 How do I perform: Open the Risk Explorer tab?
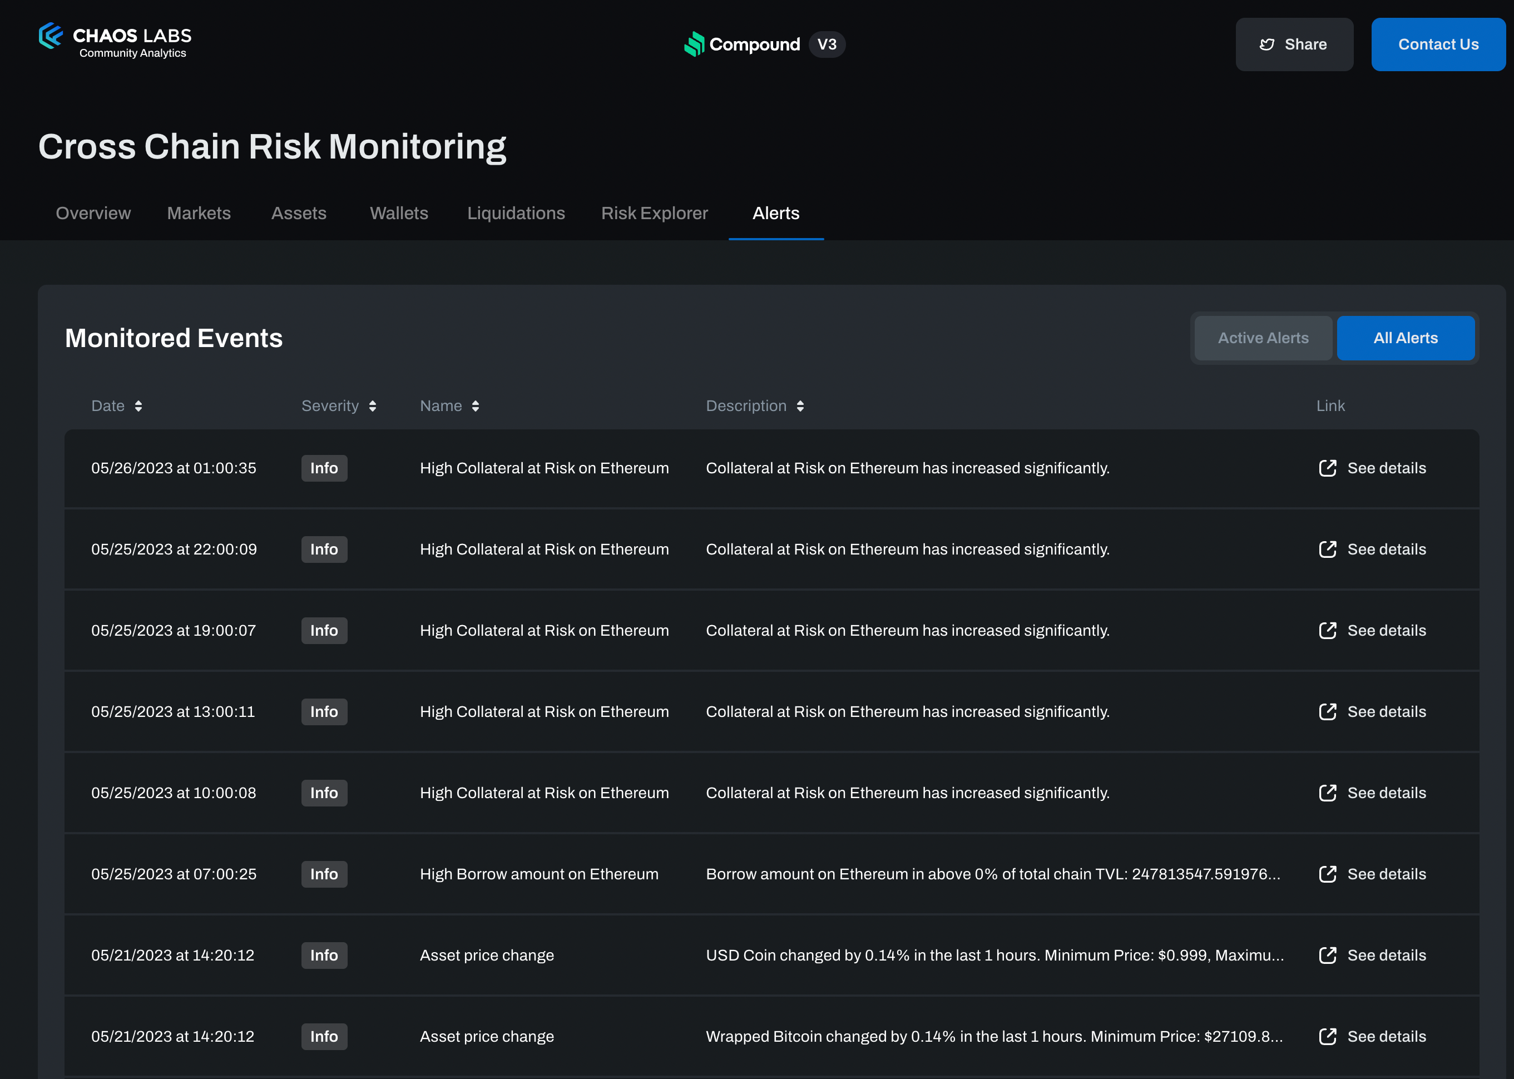point(654,213)
